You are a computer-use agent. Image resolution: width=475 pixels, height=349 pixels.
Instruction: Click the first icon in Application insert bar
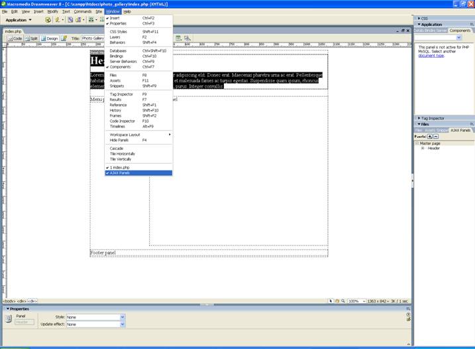click(x=48, y=20)
